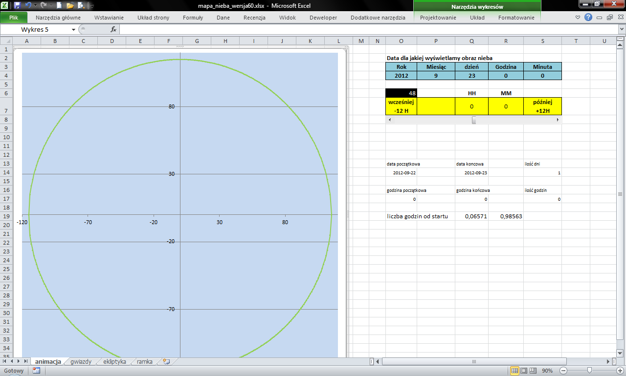The width and height of the screenshot is (626, 376).
Task: Open Układ strony ribbon tab
Action: [x=153, y=18]
